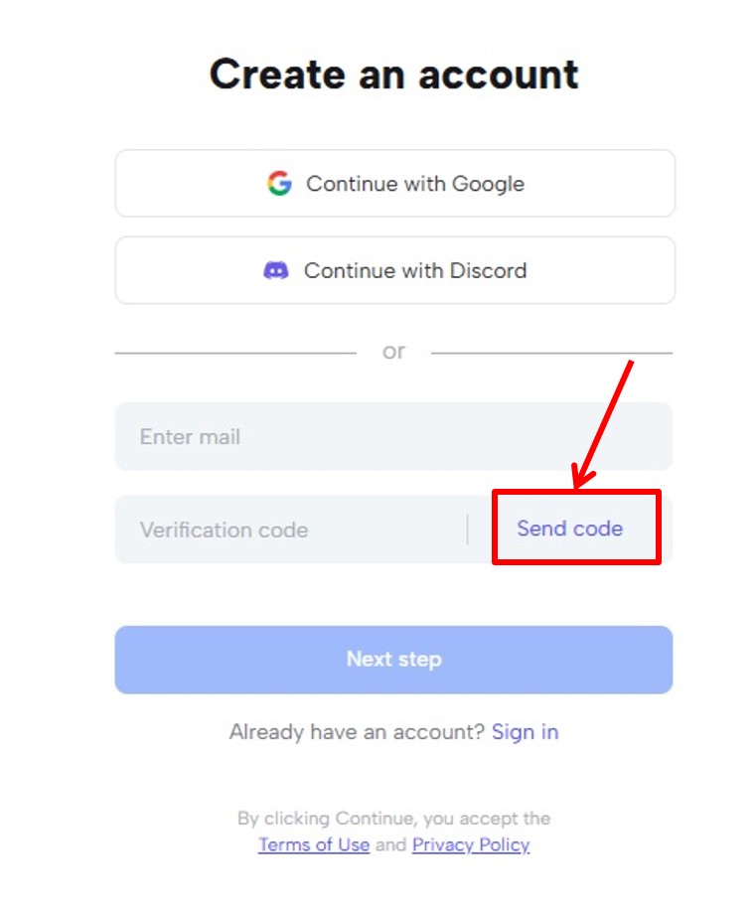This screenshot has width=755, height=913.
Task: Open the Privacy Policy link
Action: coord(471,844)
